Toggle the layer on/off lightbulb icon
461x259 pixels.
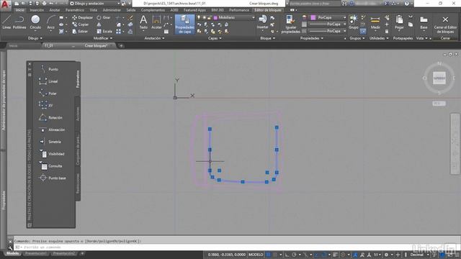tap(199, 17)
